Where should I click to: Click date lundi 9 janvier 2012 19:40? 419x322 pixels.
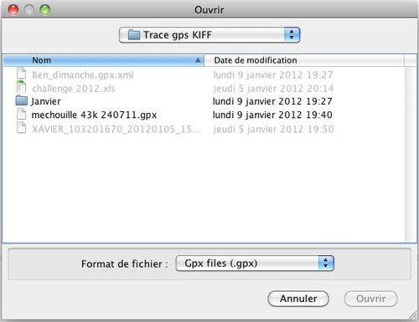point(272,115)
